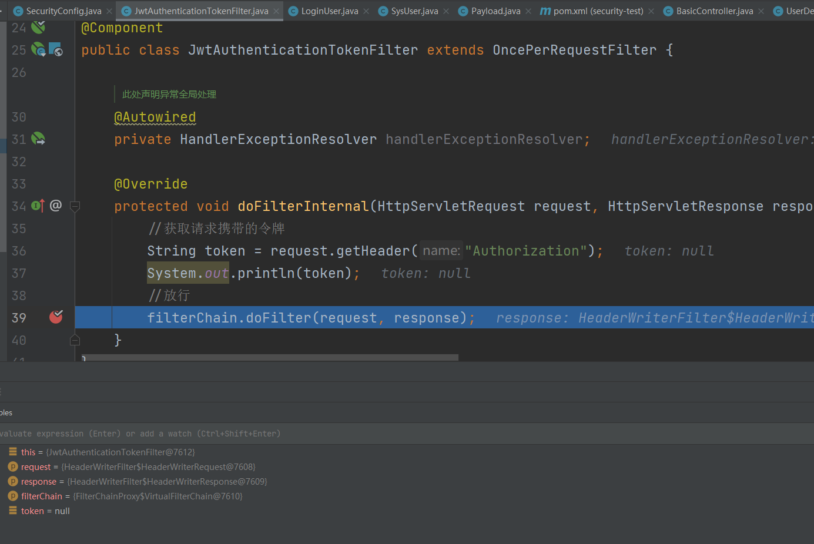Screen dimensions: 814x544
Task: Collapse the doFilterInternal method fold on line 34
Action: click(75, 206)
